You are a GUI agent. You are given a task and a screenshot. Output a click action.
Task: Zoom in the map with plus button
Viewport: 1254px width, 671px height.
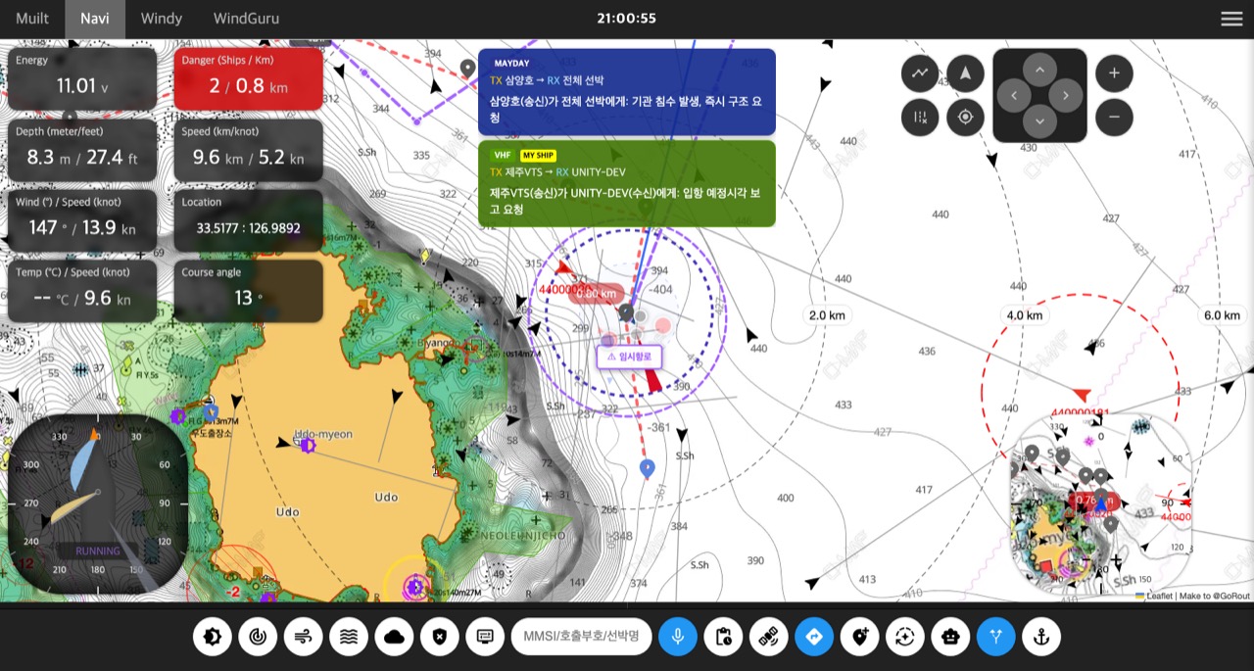pyautogui.click(x=1114, y=73)
